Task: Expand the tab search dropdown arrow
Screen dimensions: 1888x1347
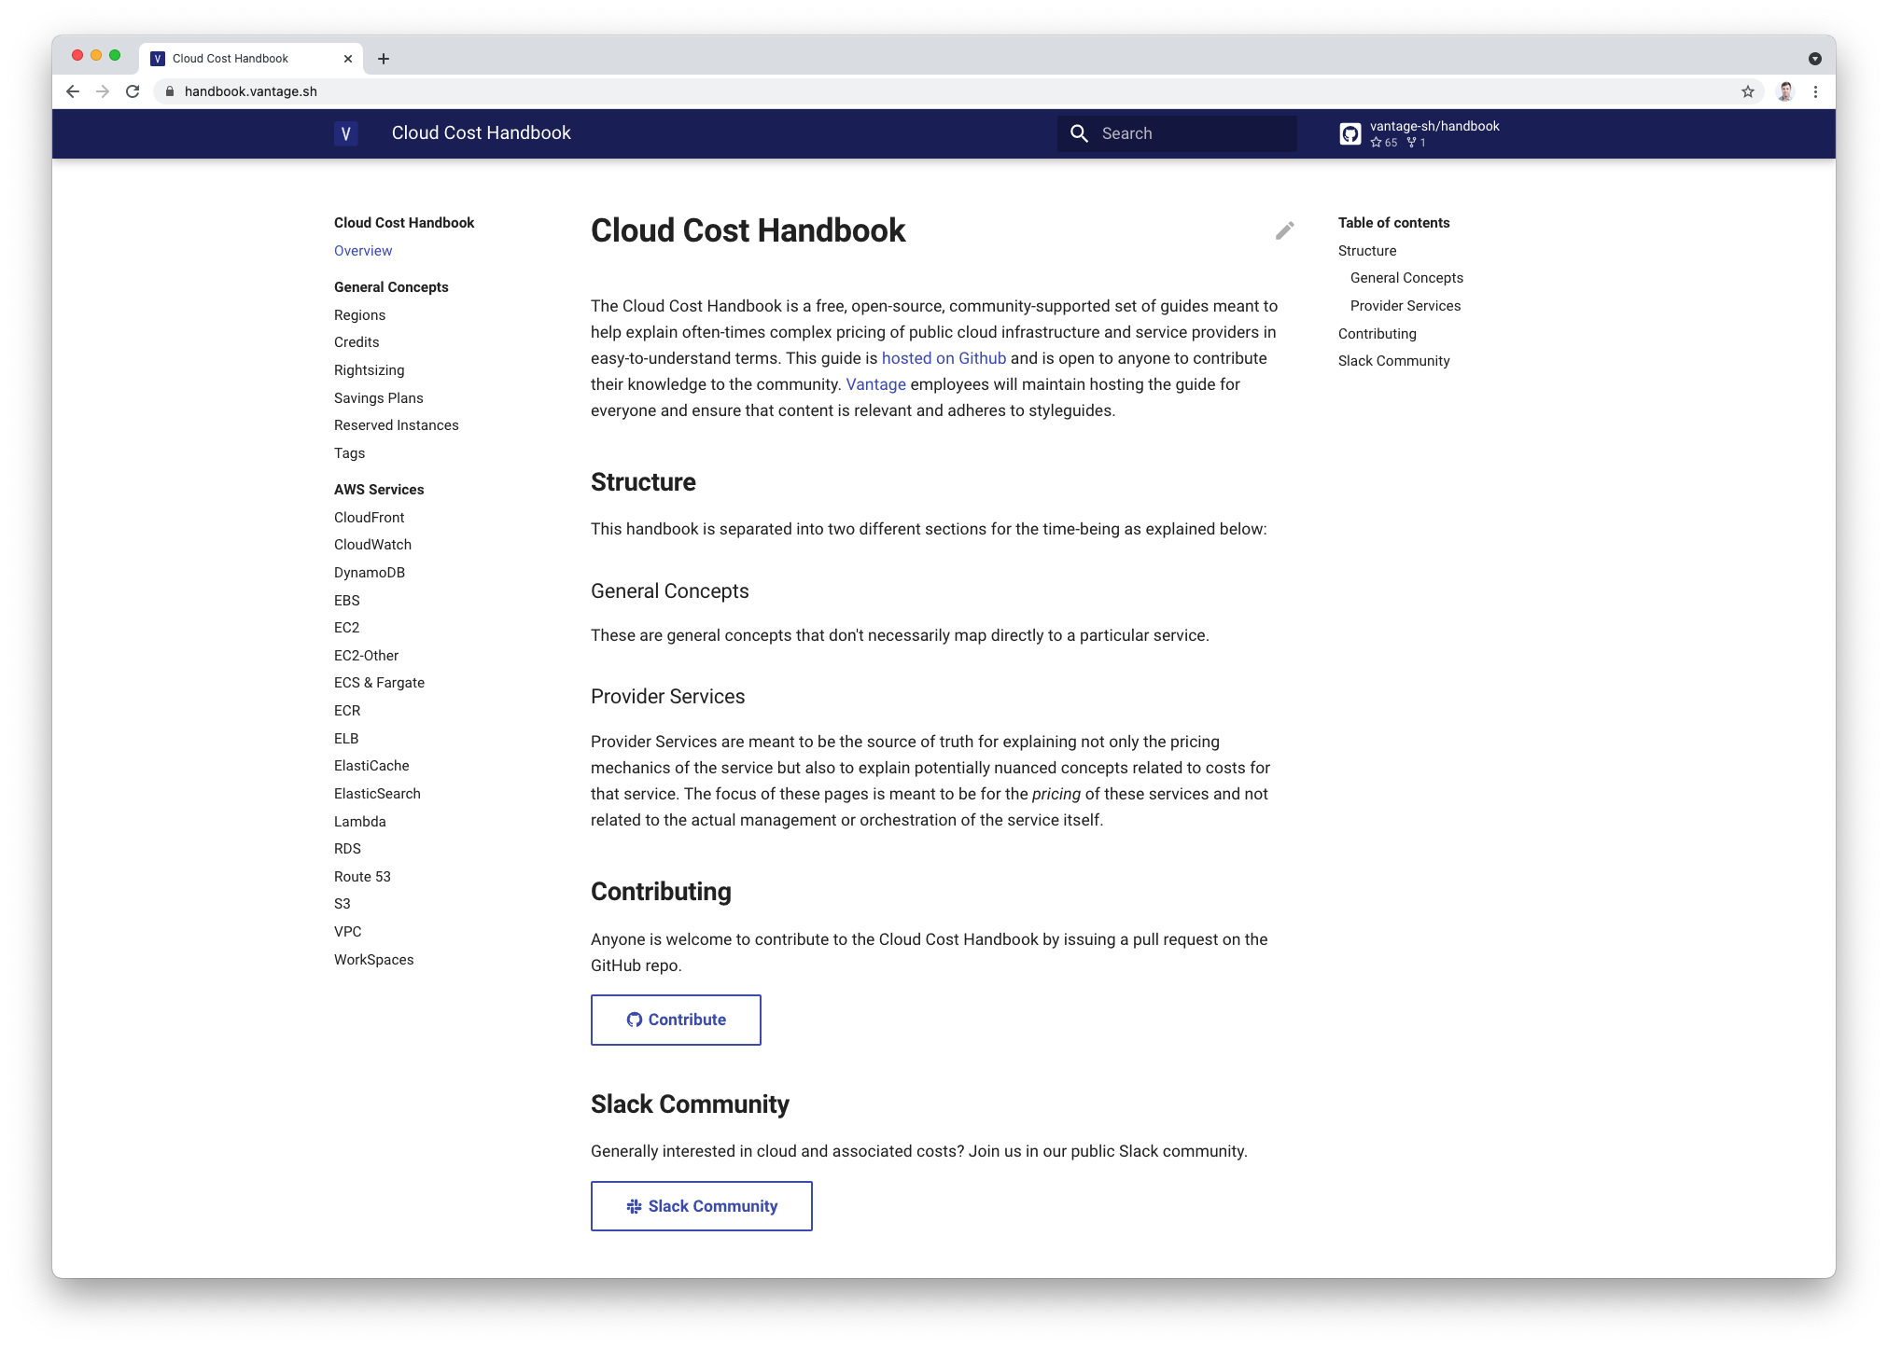Action: pos(1814,59)
